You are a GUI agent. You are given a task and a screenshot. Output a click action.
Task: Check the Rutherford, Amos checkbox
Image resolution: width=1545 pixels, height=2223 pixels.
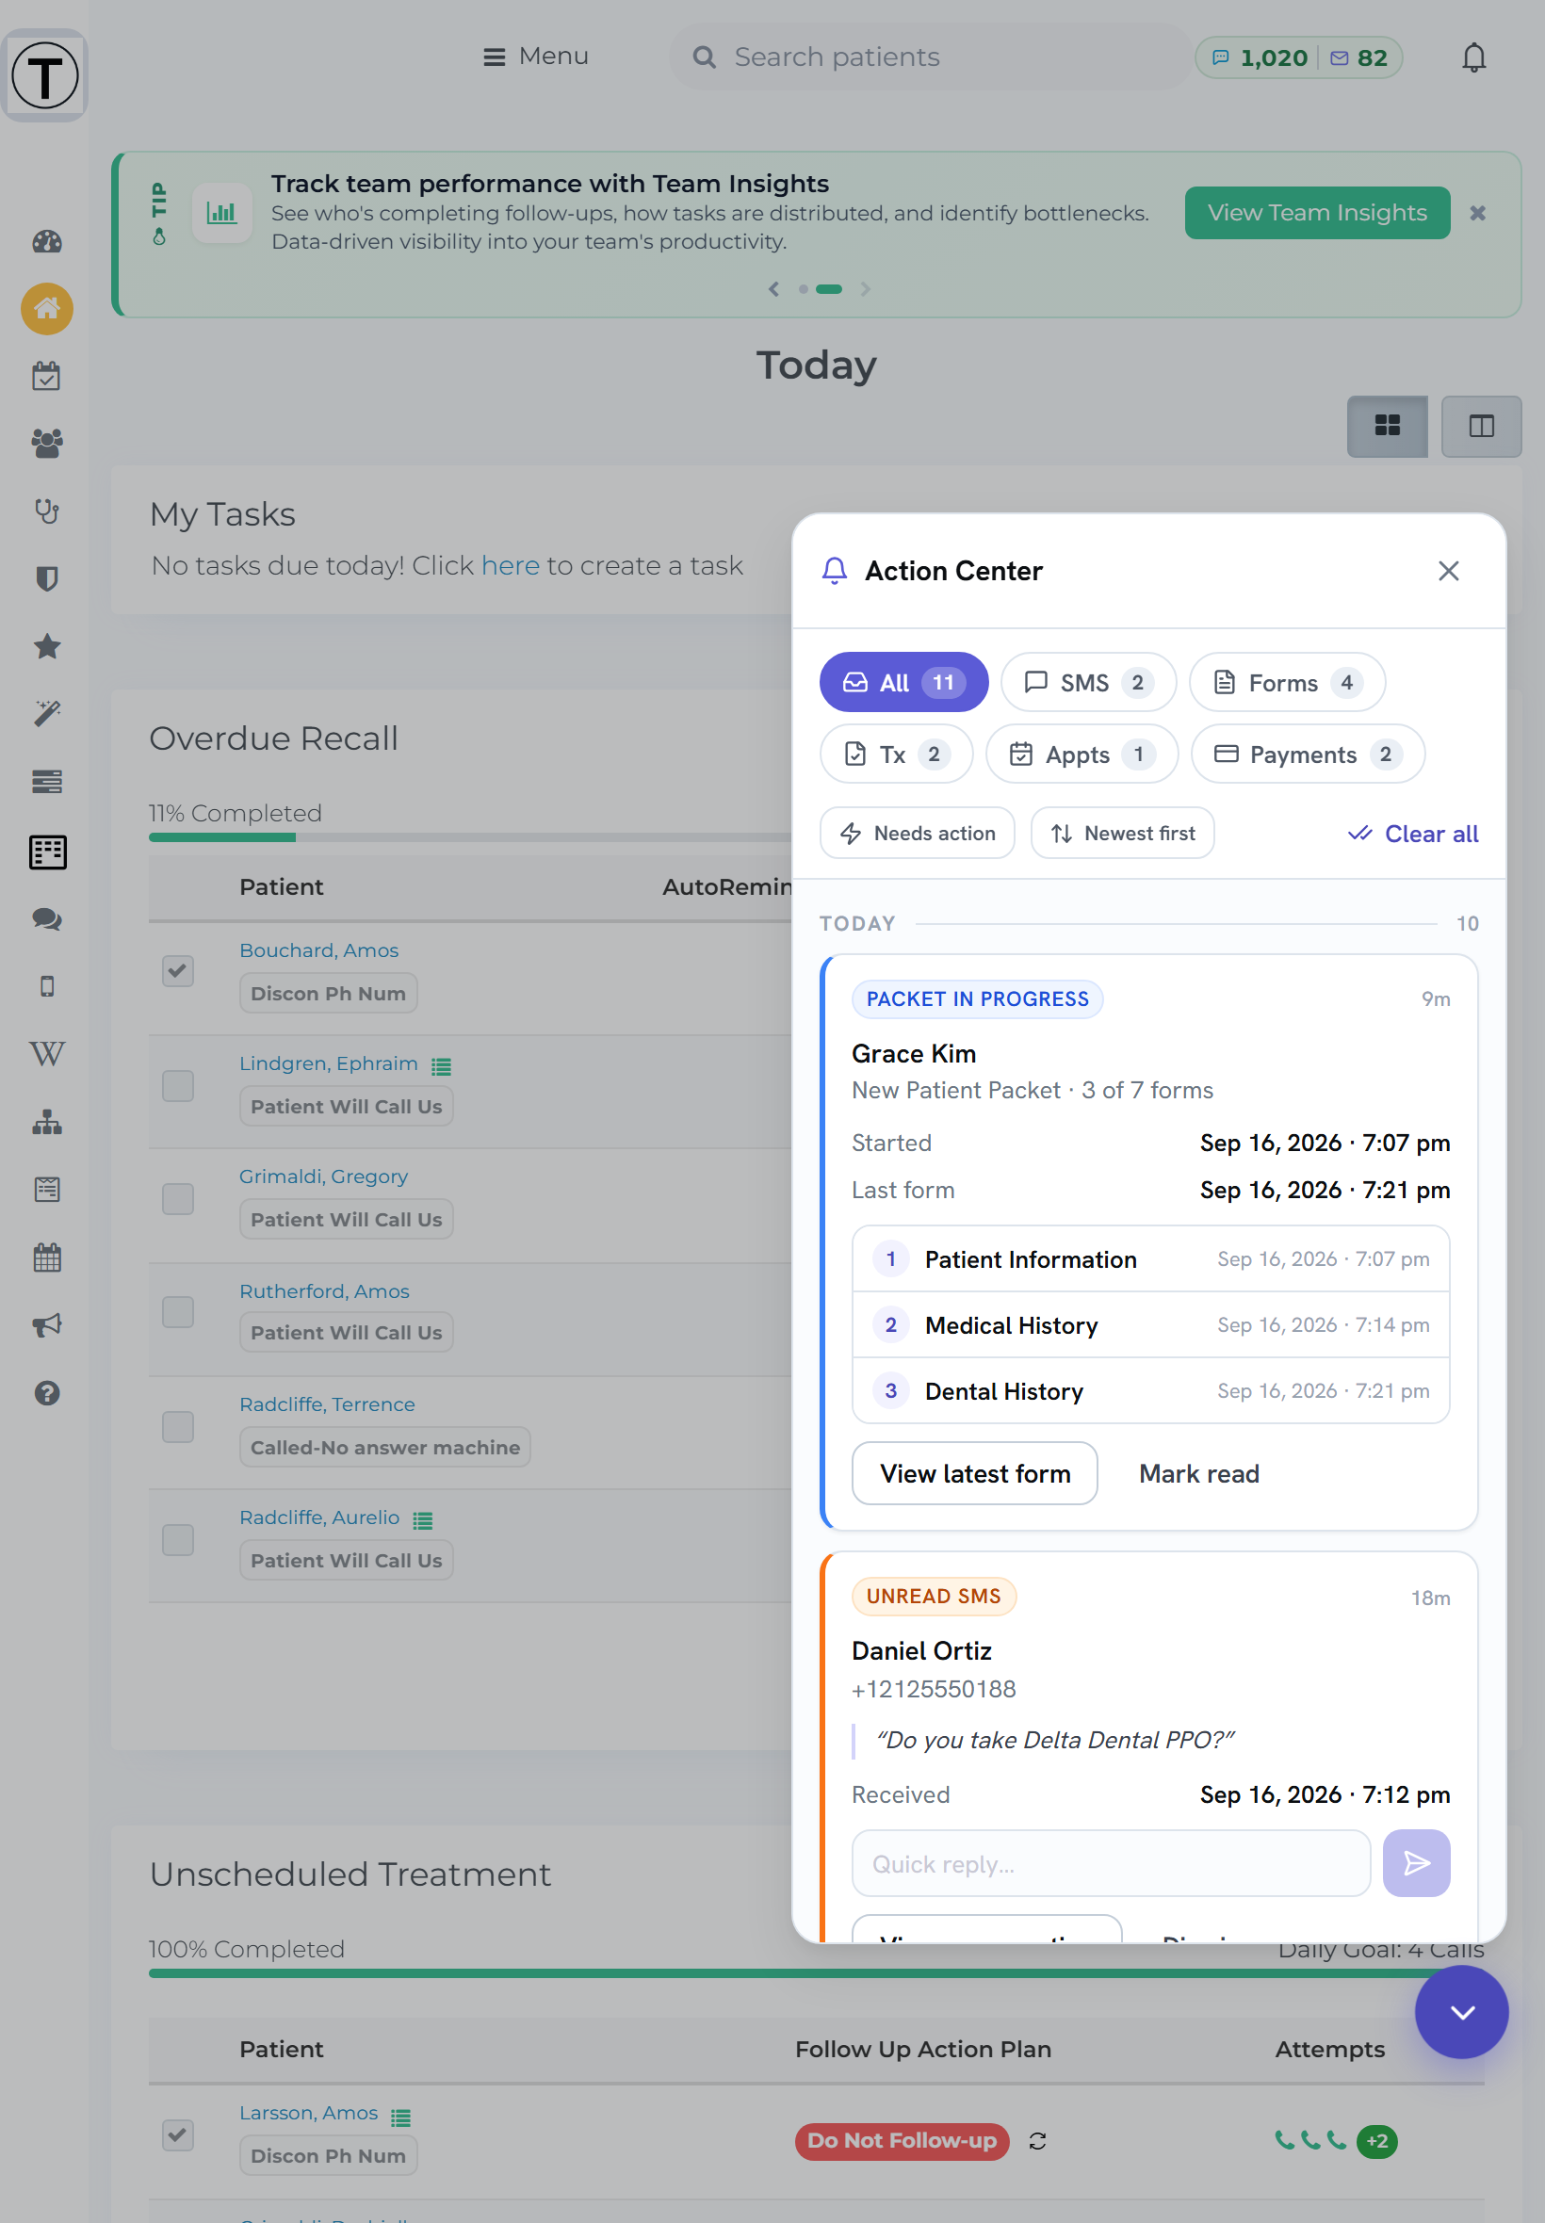coord(178,1311)
